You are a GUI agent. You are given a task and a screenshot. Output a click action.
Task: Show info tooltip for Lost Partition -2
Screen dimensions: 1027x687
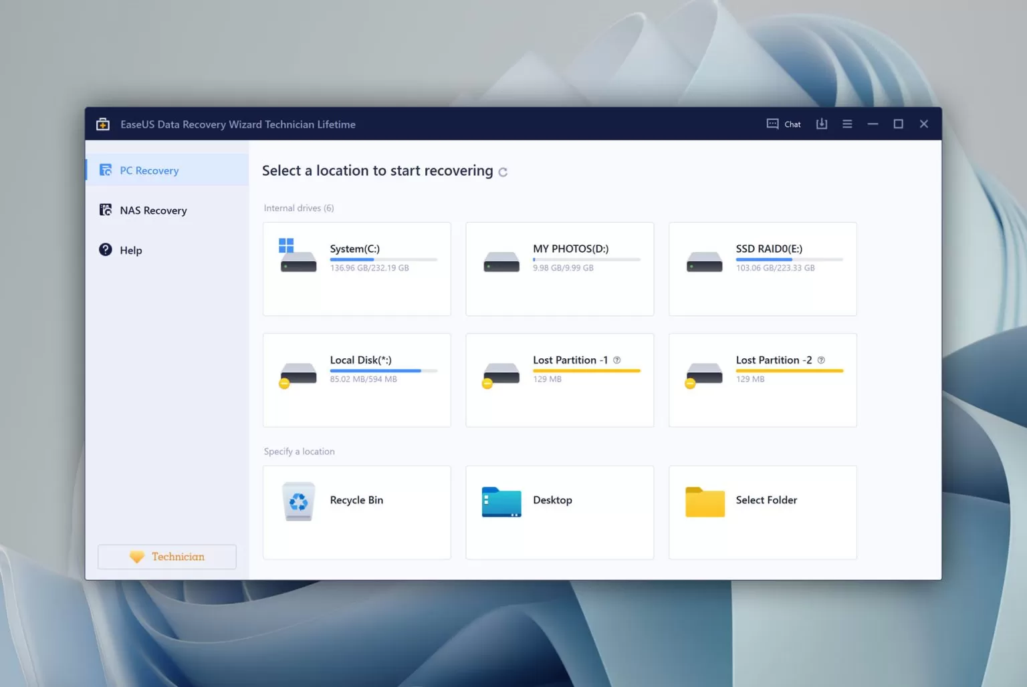(x=821, y=360)
